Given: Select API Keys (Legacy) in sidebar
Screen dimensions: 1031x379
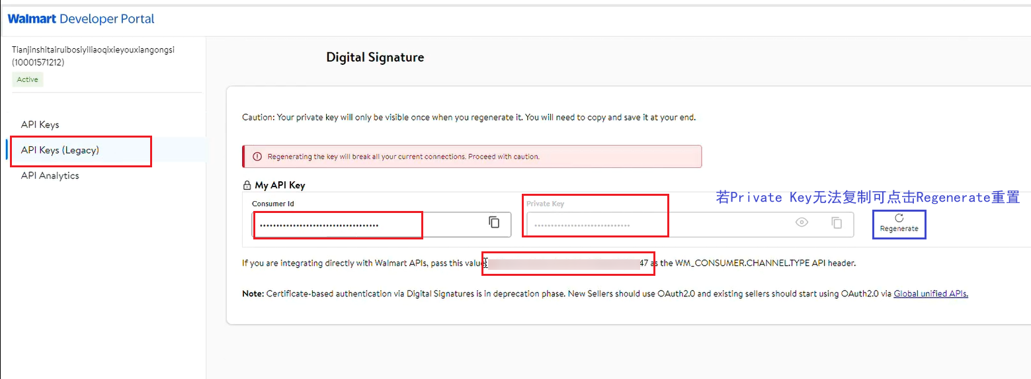Looking at the screenshot, I should pos(60,150).
